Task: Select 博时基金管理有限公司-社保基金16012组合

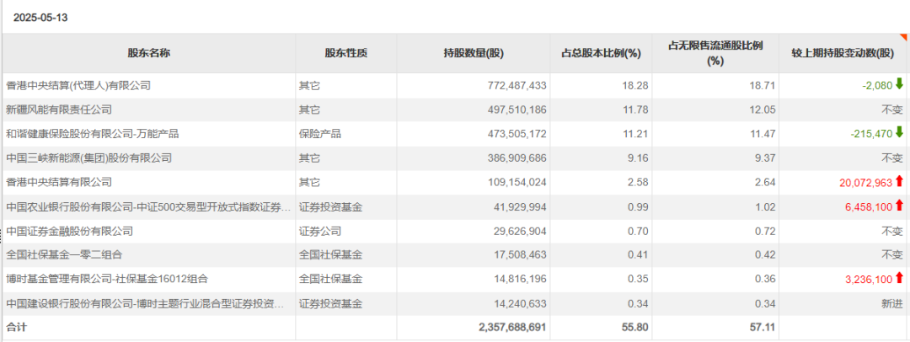Action: coord(107,280)
